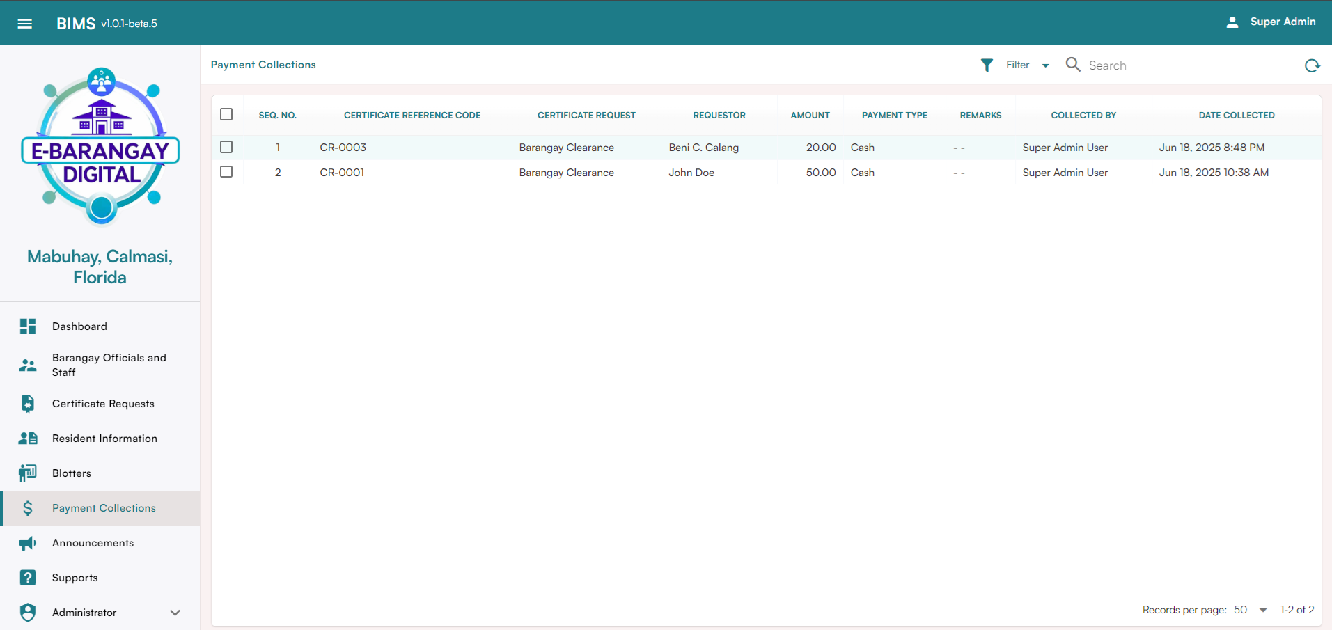1332x630 pixels.
Task: Click amount 20.00 cell
Action: [821, 148]
